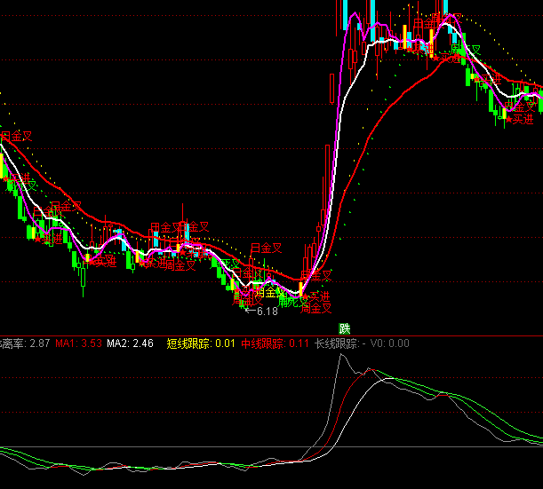This screenshot has width=543, height=489.
Task: Click the 6.18 low price arrow label
Action: 261,312
